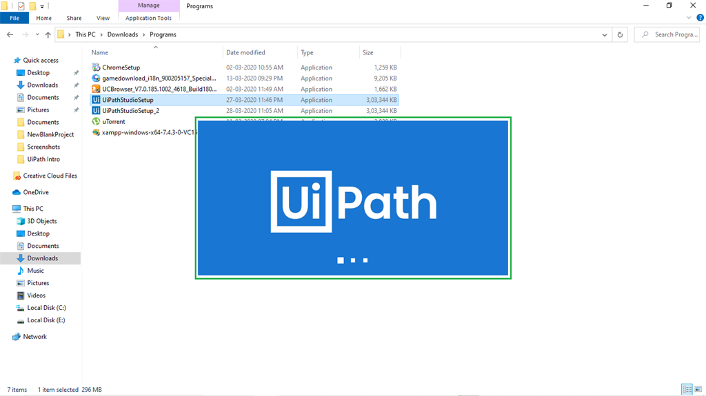Switch to View ribbon tab

tap(103, 18)
